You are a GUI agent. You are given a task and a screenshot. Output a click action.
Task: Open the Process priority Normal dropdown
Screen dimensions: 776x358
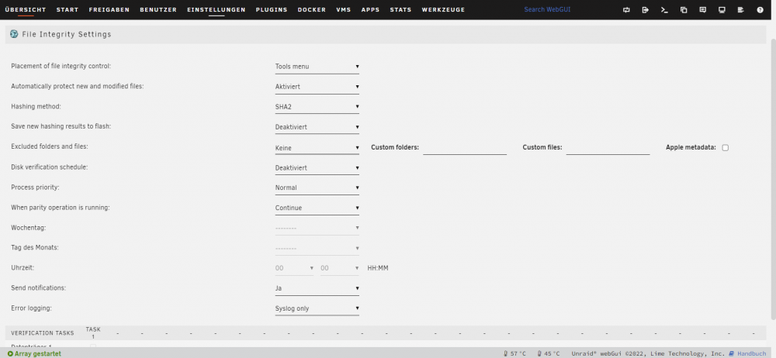pyautogui.click(x=317, y=188)
